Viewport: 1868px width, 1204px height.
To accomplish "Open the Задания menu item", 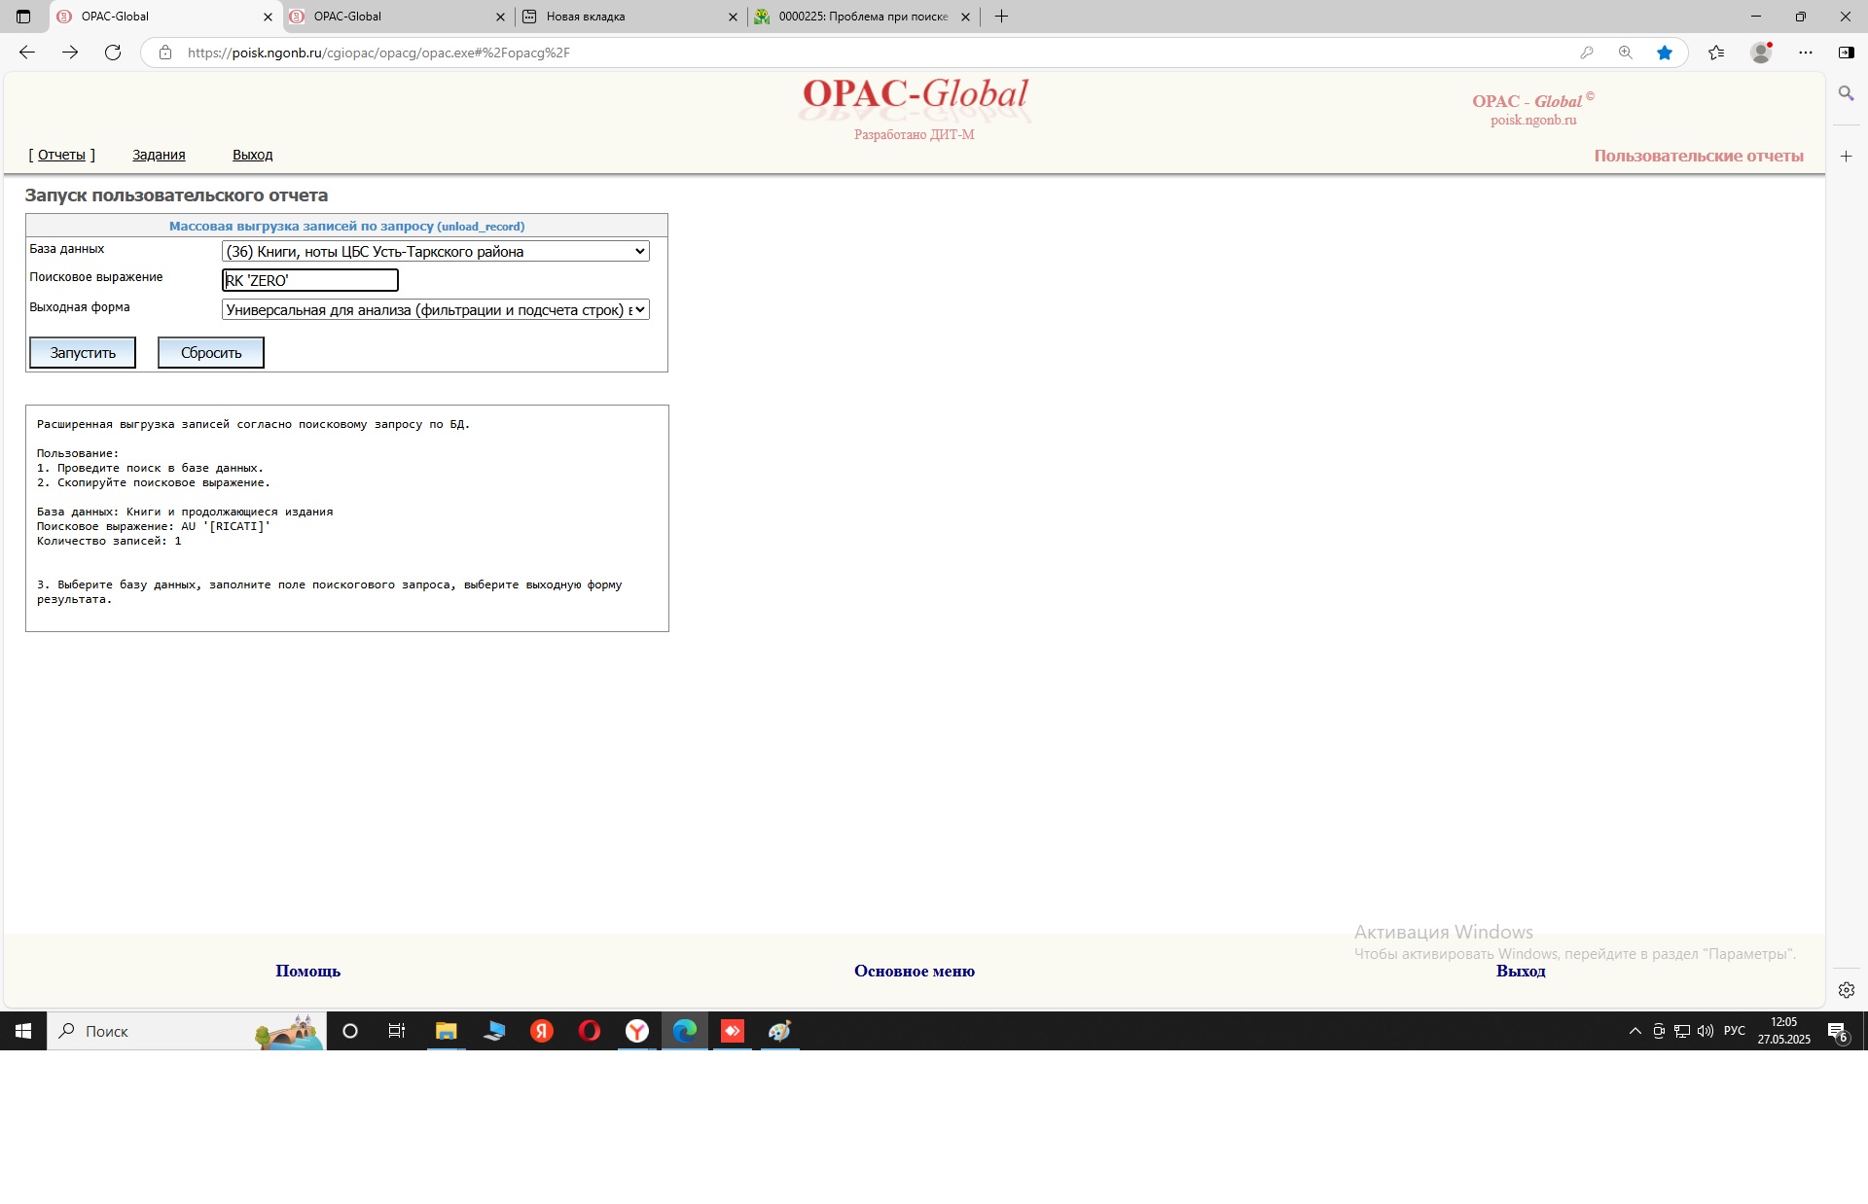I will (159, 155).
